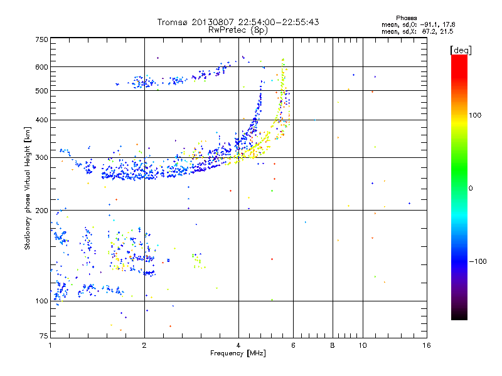Click the red top of the phase colorbar
The height and width of the screenshot is (376, 502).
point(459,61)
